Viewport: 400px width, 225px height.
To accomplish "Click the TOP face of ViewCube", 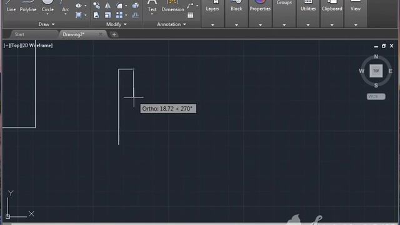I will coord(376,71).
